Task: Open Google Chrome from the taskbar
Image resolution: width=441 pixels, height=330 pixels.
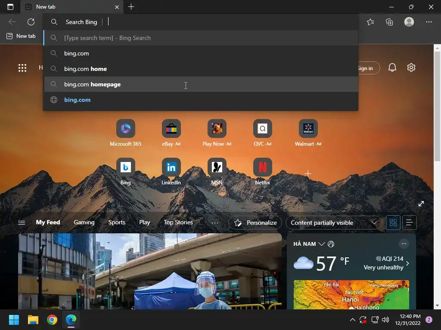Action: (x=52, y=320)
